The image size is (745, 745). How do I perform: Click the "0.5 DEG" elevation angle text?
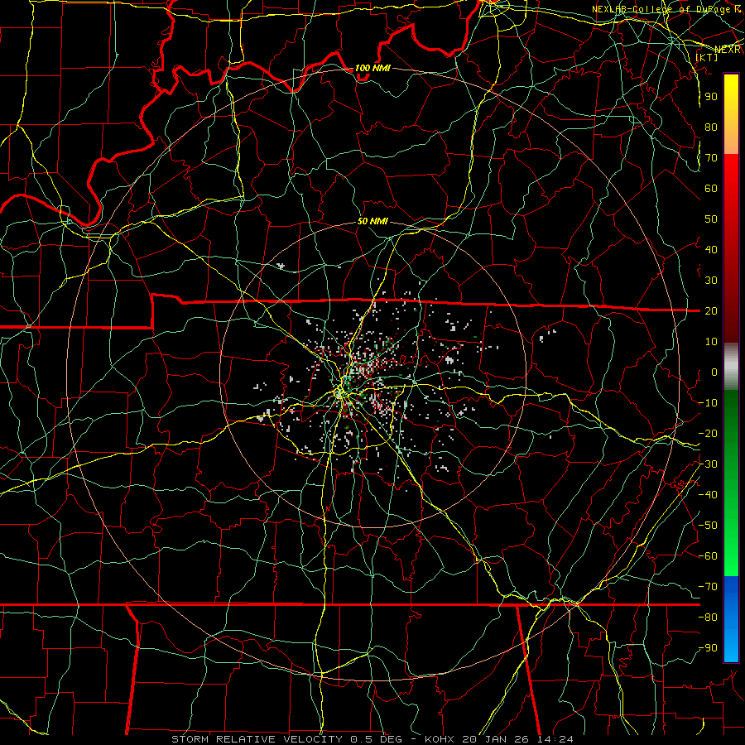point(376,739)
